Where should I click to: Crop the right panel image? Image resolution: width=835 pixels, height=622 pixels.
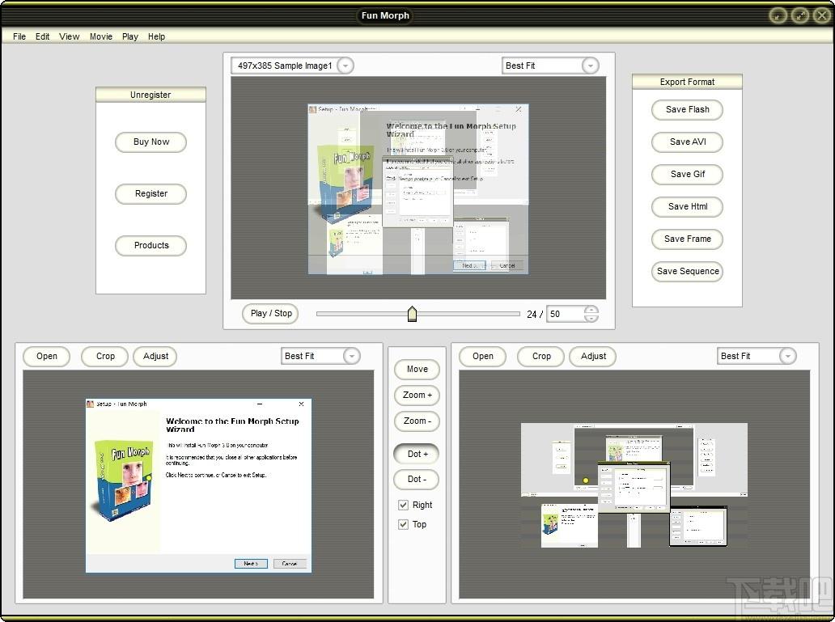pyautogui.click(x=541, y=356)
